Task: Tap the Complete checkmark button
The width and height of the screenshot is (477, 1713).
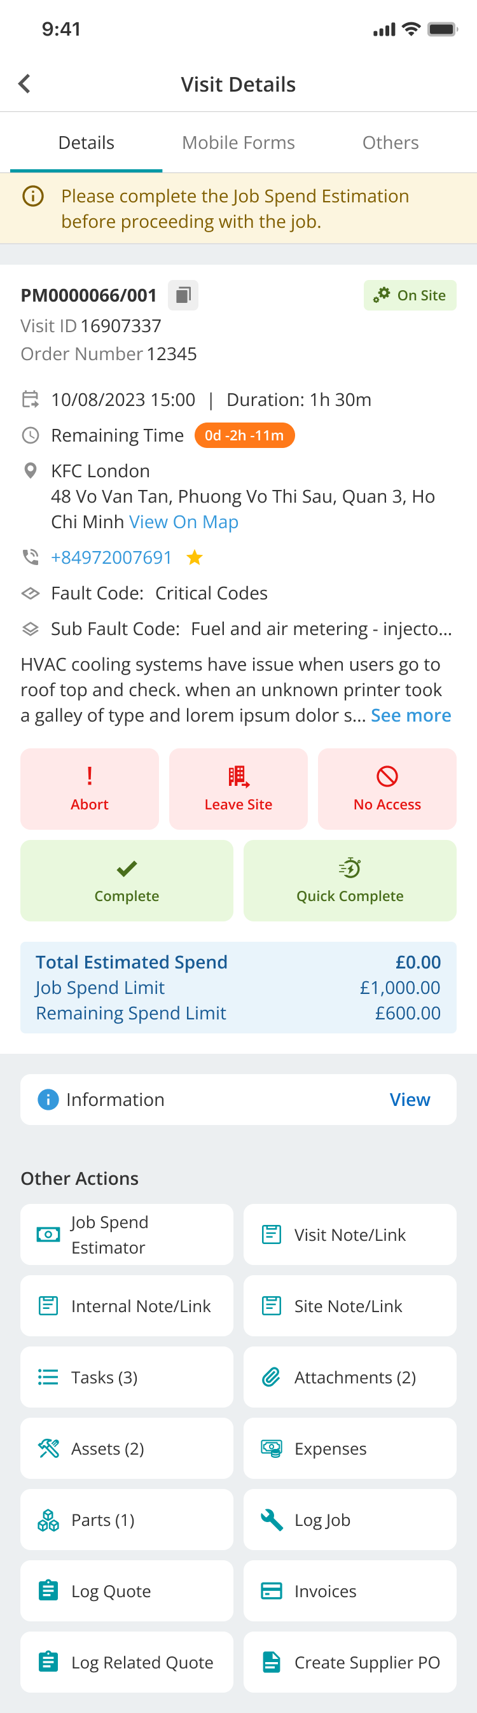Action: [x=127, y=881]
